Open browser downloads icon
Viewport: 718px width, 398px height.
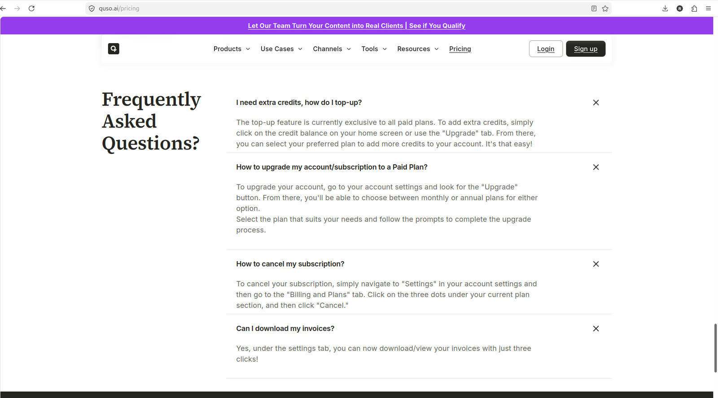665,9
